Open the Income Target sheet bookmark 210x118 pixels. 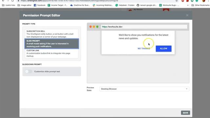58,5
